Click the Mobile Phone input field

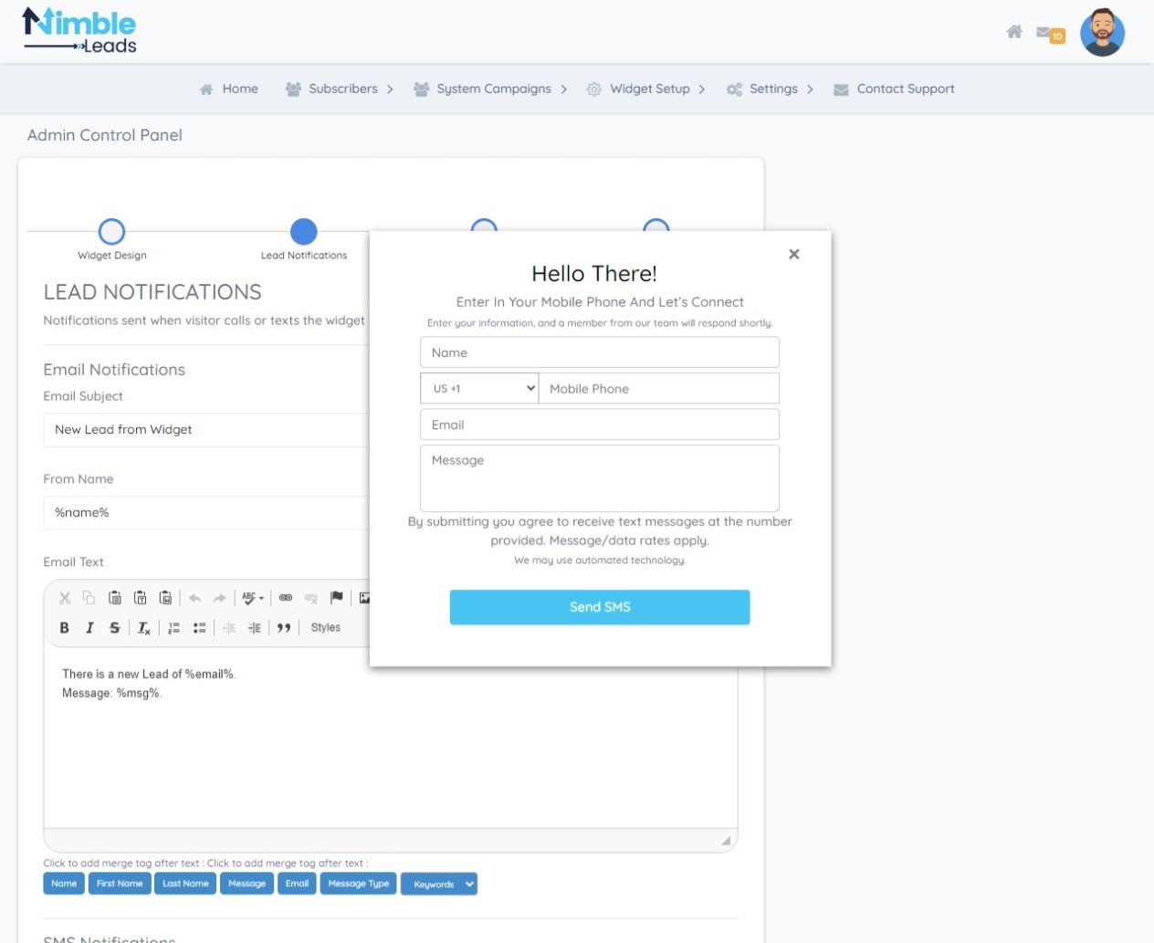click(x=658, y=389)
